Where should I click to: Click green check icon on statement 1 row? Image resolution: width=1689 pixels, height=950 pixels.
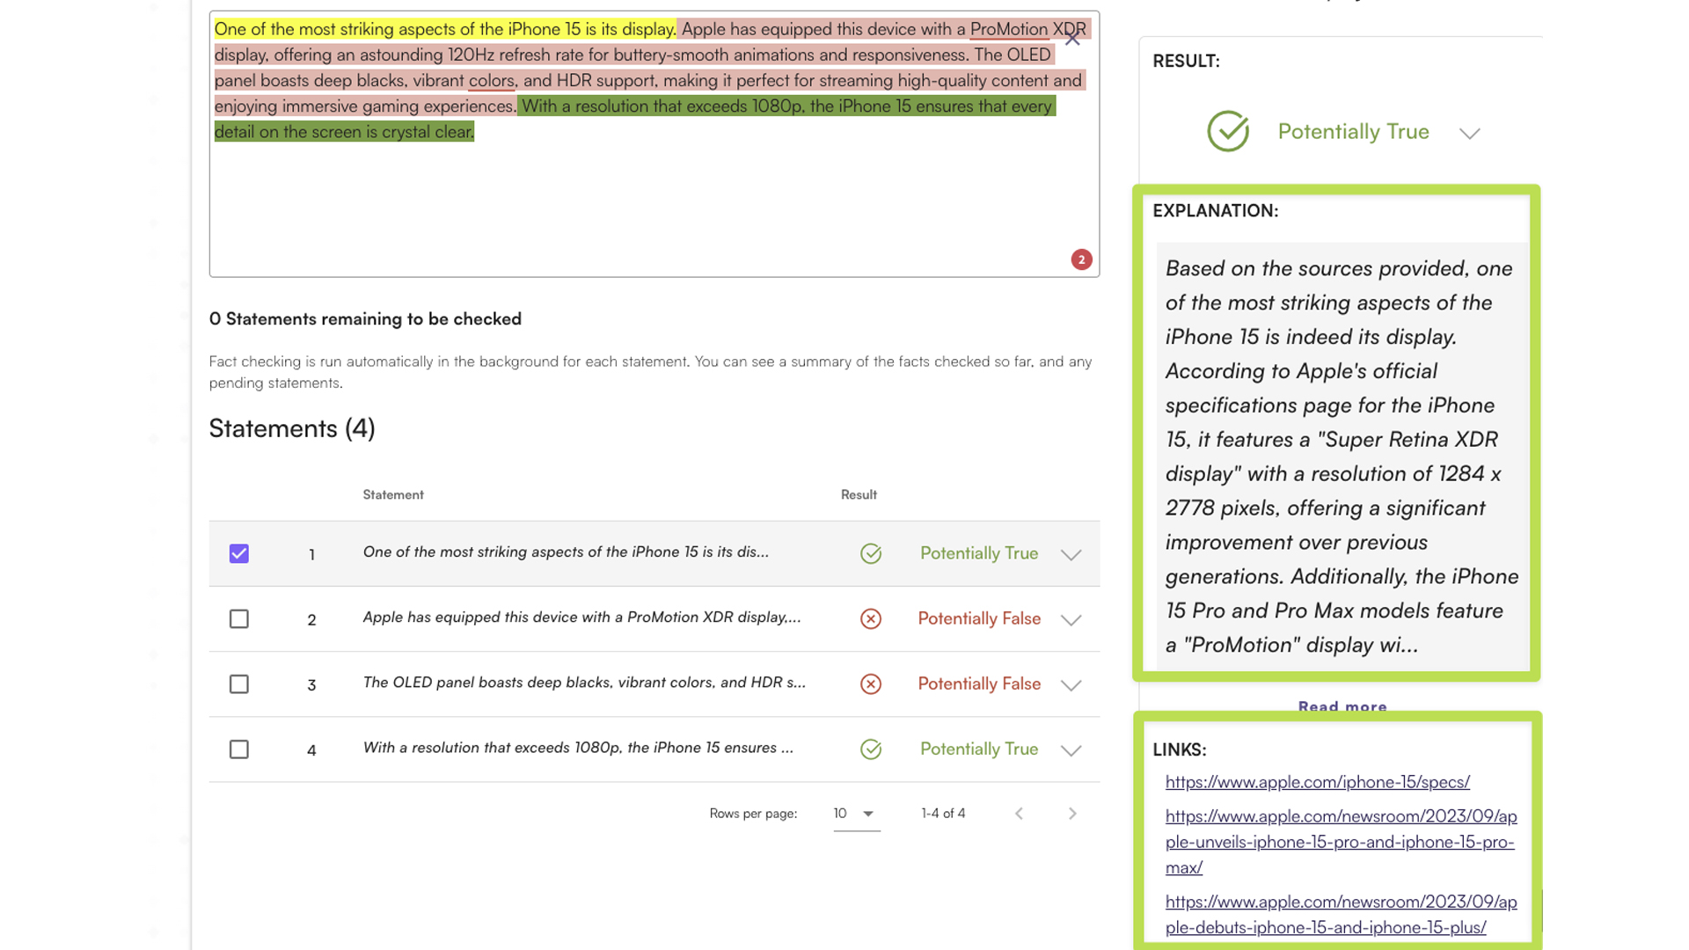(x=870, y=553)
